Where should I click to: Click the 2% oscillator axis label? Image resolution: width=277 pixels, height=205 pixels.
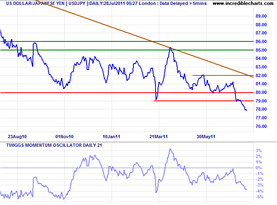pyautogui.click(x=259, y=157)
